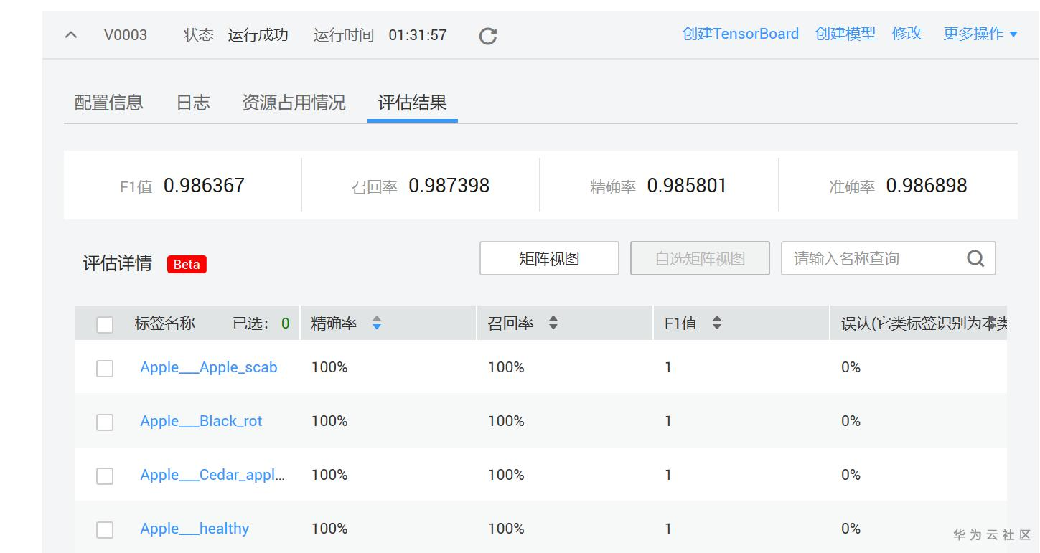The width and height of the screenshot is (1040, 553).
Task: Click the 矩阵视图 button
Action: coord(549,258)
